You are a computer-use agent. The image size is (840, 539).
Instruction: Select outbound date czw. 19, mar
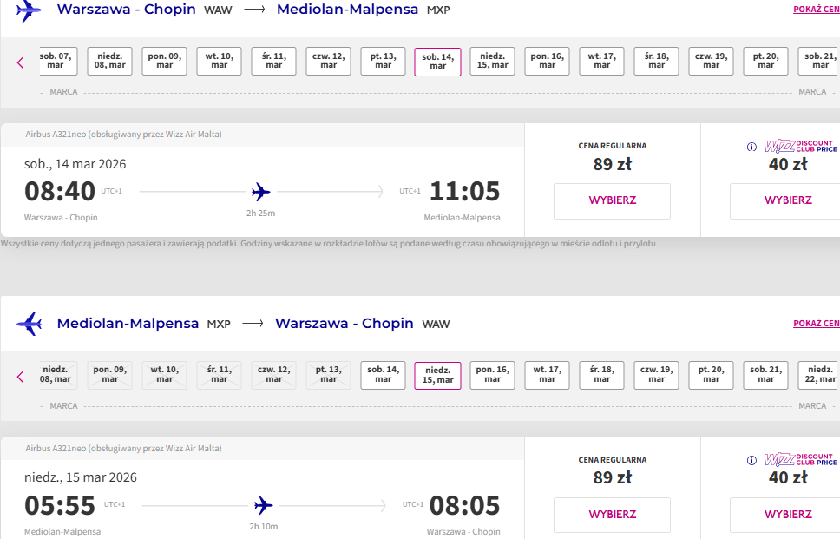tap(711, 61)
